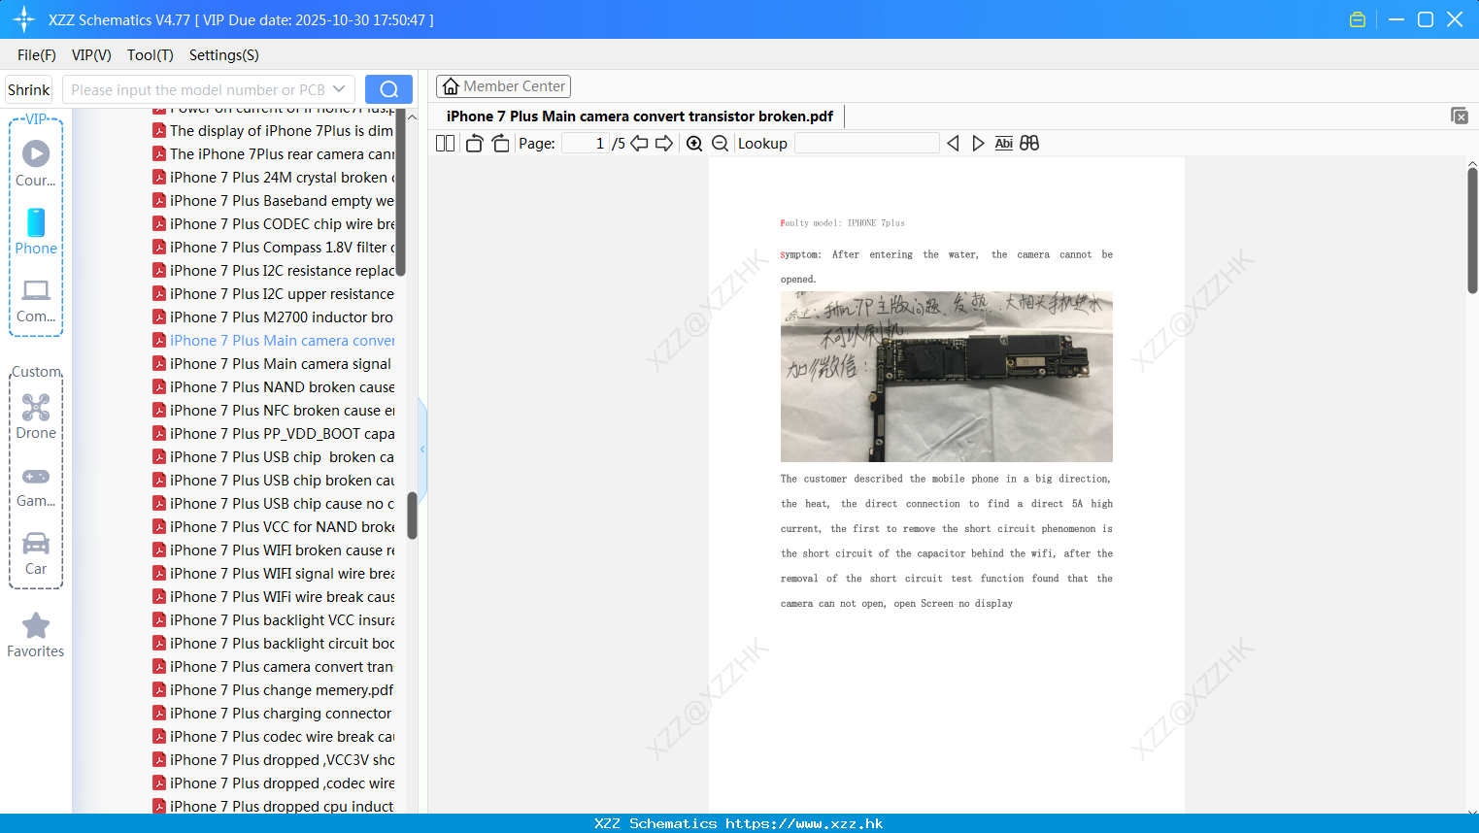Go to next page arrow
Viewport: 1479px width, 833px height.
[x=664, y=144]
